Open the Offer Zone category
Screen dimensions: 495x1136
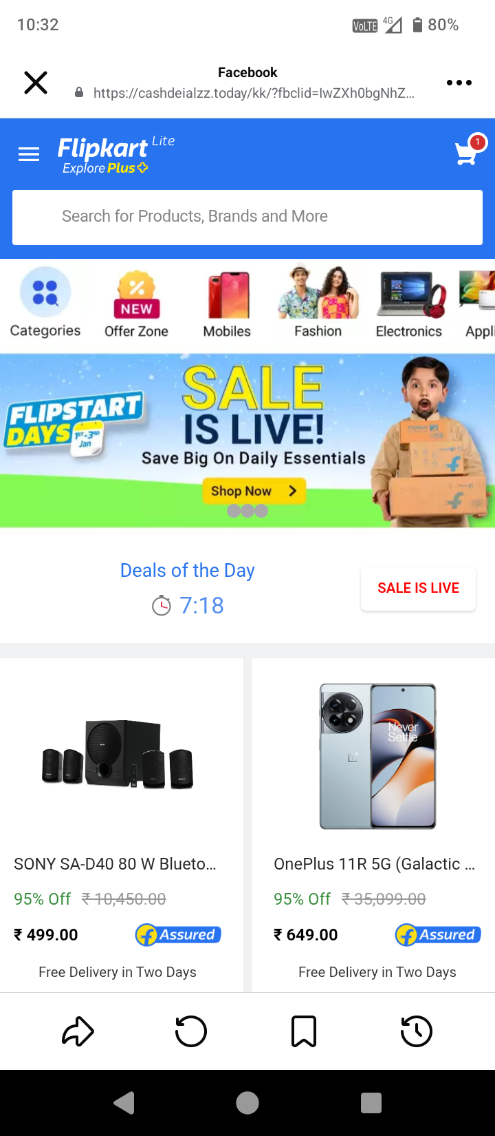tap(136, 303)
